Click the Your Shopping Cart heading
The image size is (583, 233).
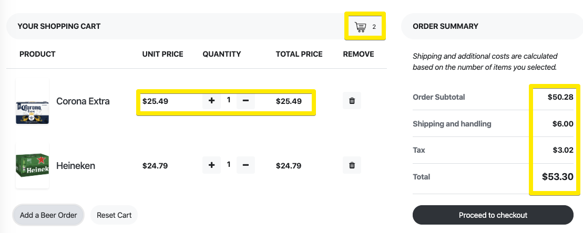(59, 26)
